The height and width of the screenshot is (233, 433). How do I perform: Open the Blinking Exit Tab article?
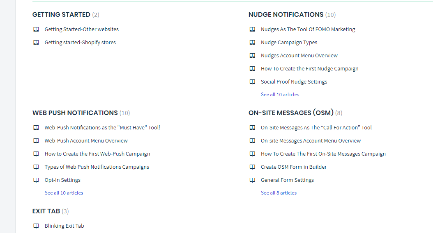(x=64, y=226)
